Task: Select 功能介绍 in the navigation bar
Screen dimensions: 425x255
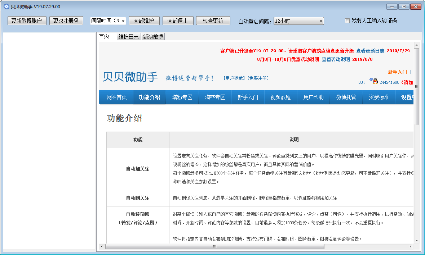Action: [x=149, y=97]
